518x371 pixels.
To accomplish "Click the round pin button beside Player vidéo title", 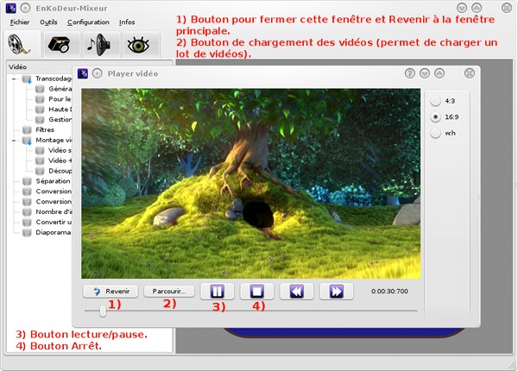I will pos(97,73).
